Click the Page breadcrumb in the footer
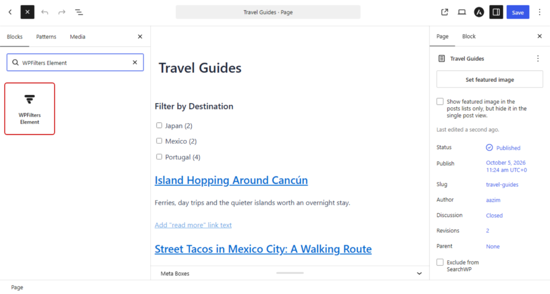550x294 pixels. click(17, 288)
